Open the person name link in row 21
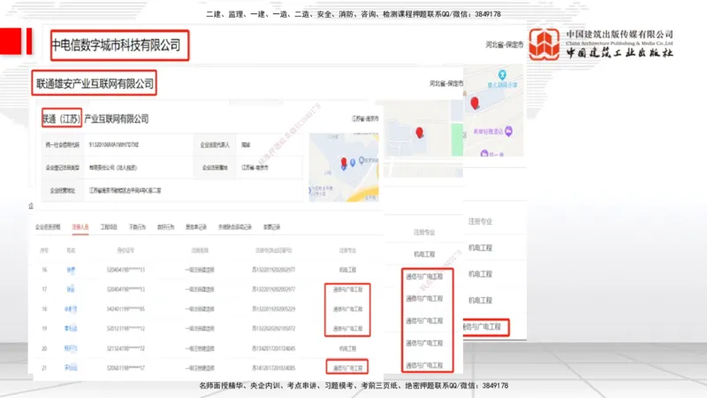The width and height of the screenshot is (707, 398). point(71,368)
